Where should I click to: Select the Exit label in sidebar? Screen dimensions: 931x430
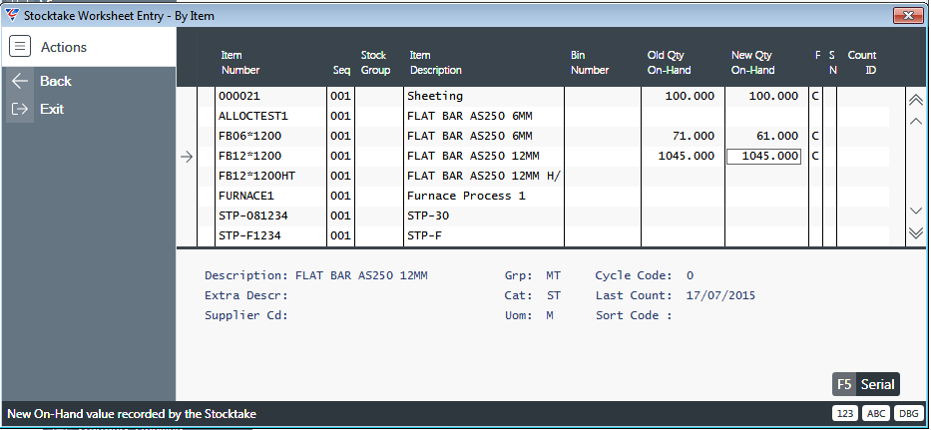[x=52, y=110]
